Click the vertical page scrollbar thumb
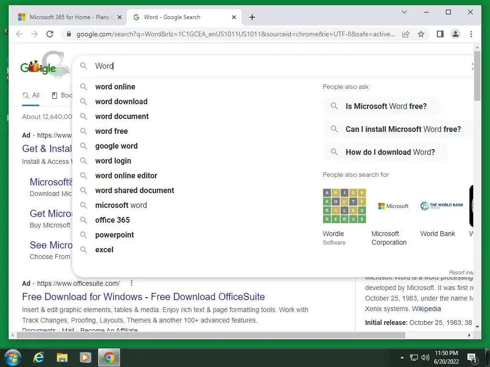 (x=477, y=76)
